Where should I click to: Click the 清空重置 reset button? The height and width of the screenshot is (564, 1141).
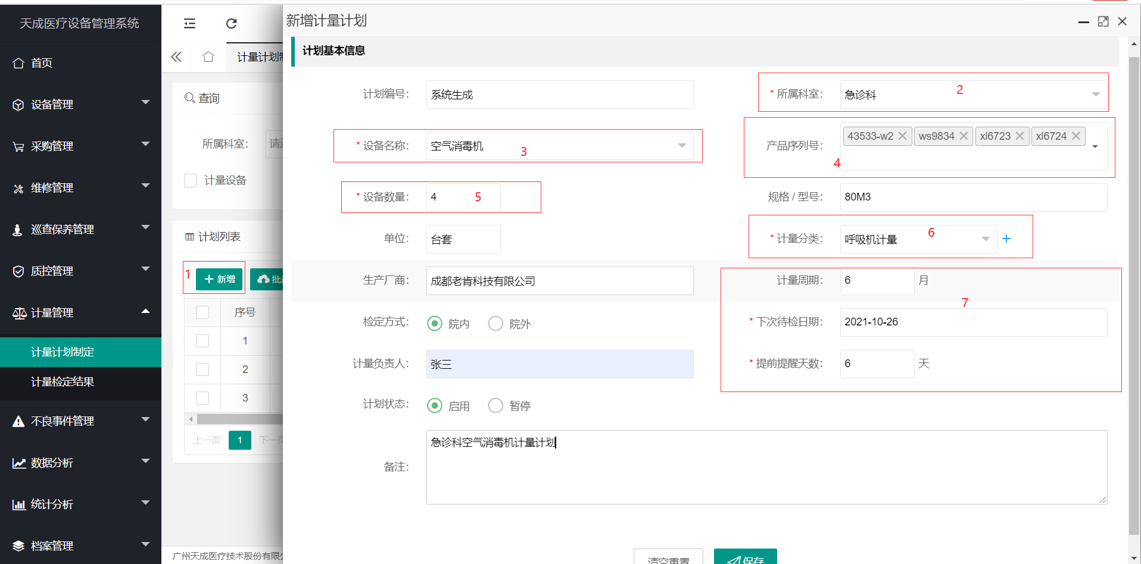[x=668, y=557]
